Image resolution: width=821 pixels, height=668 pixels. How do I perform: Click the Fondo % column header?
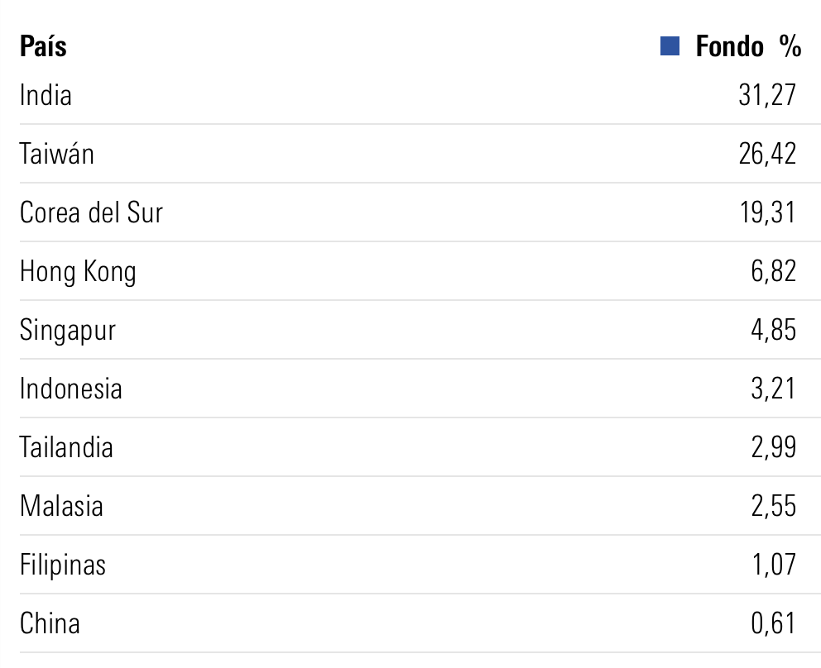click(x=748, y=46)
